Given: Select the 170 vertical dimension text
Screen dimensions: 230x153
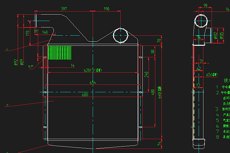Looking at the screenshot, I should click(27, 33).
